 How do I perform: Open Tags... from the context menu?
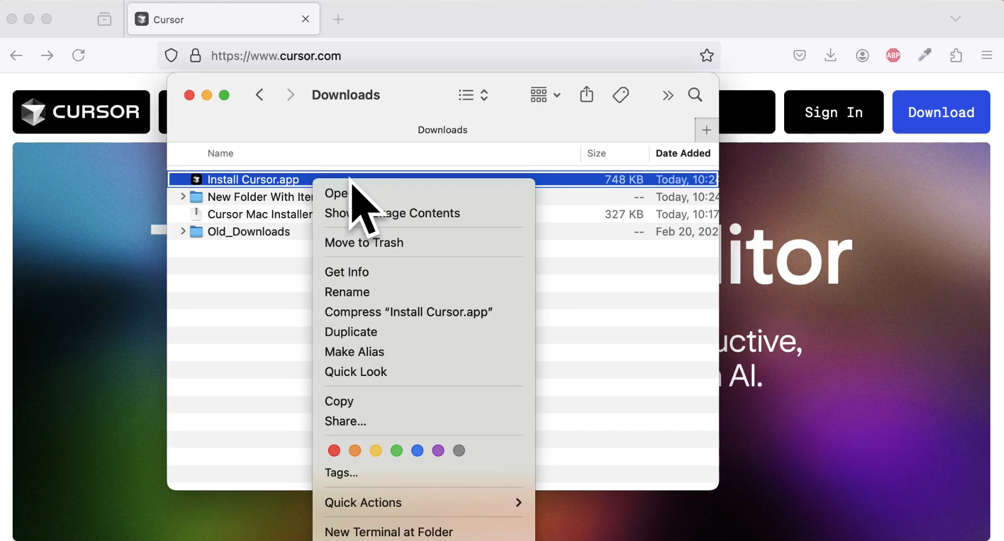coord(341,472)
